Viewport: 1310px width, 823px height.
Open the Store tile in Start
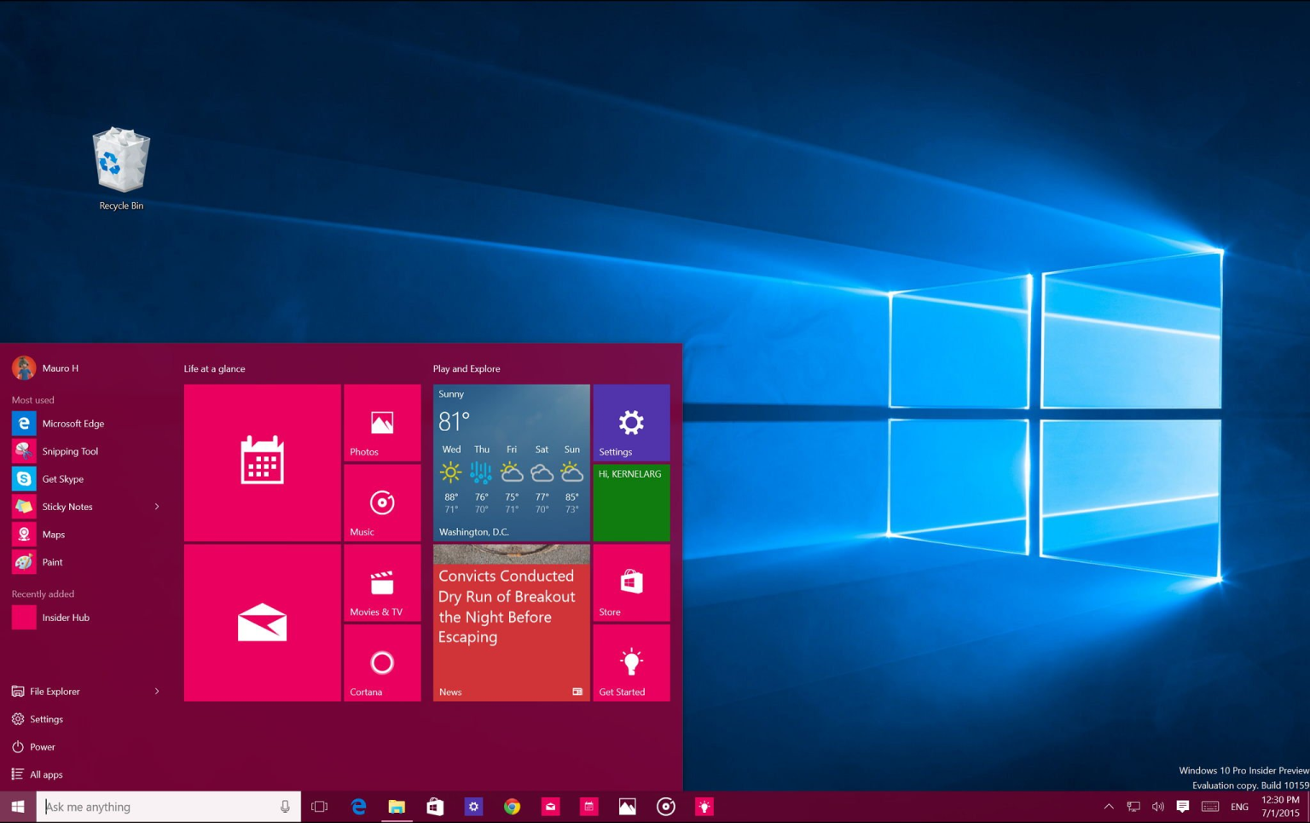pyautogui.click(x=631, y=583)
